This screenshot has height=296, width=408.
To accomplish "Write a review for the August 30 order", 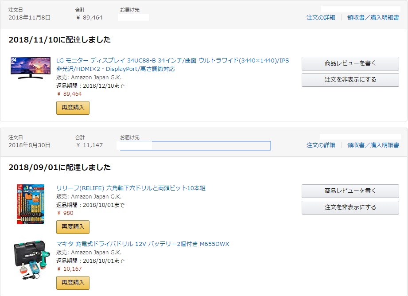I will (350, 191).
